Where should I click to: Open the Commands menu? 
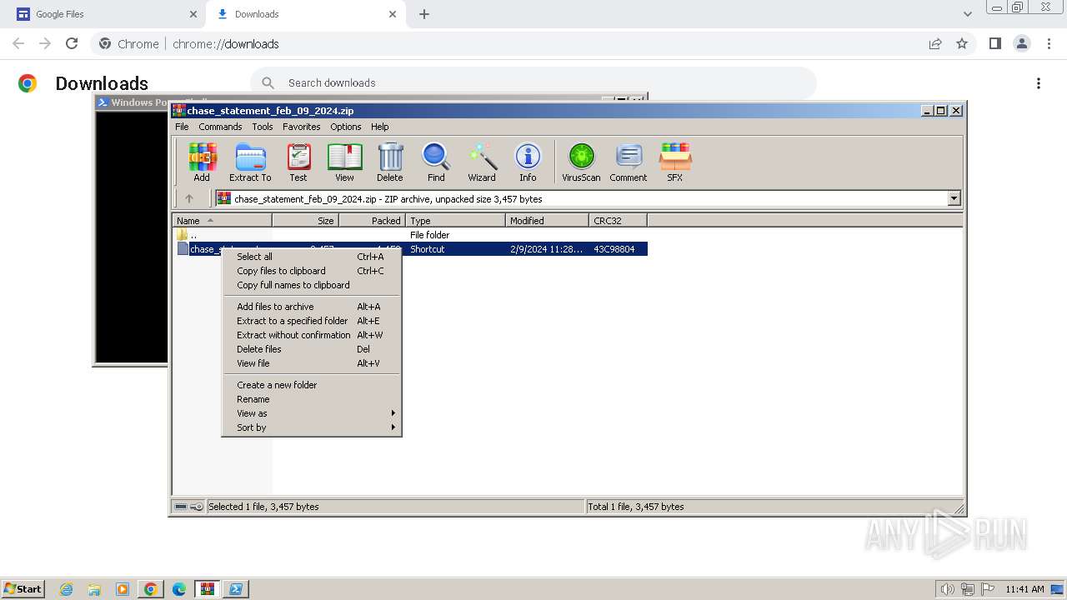(220, 127)
